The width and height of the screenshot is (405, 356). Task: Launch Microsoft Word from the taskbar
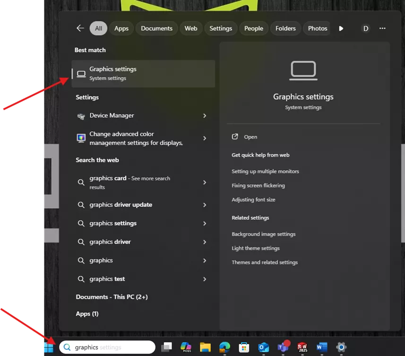(x=321, y=347)
